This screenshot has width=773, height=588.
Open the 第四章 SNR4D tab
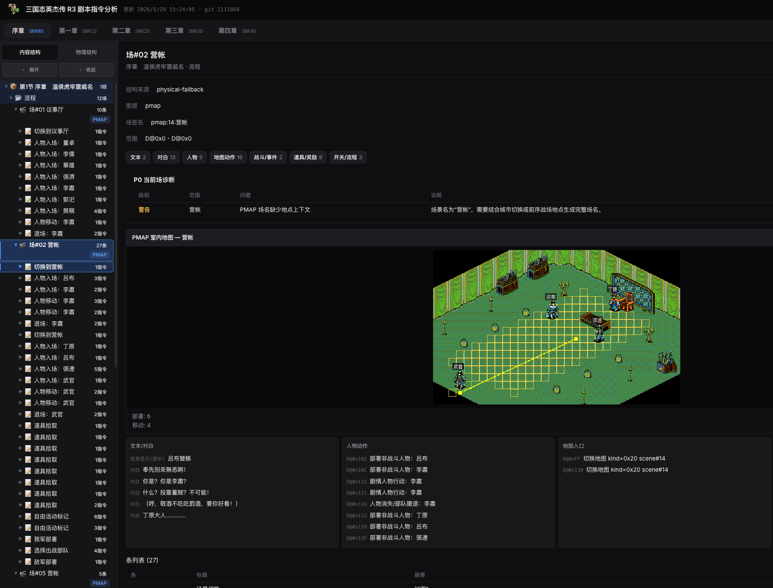[237, 31]
